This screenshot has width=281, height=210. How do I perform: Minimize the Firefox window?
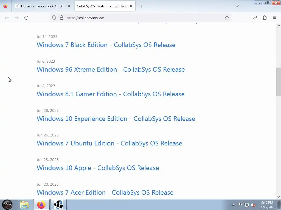tap(258, 3)
